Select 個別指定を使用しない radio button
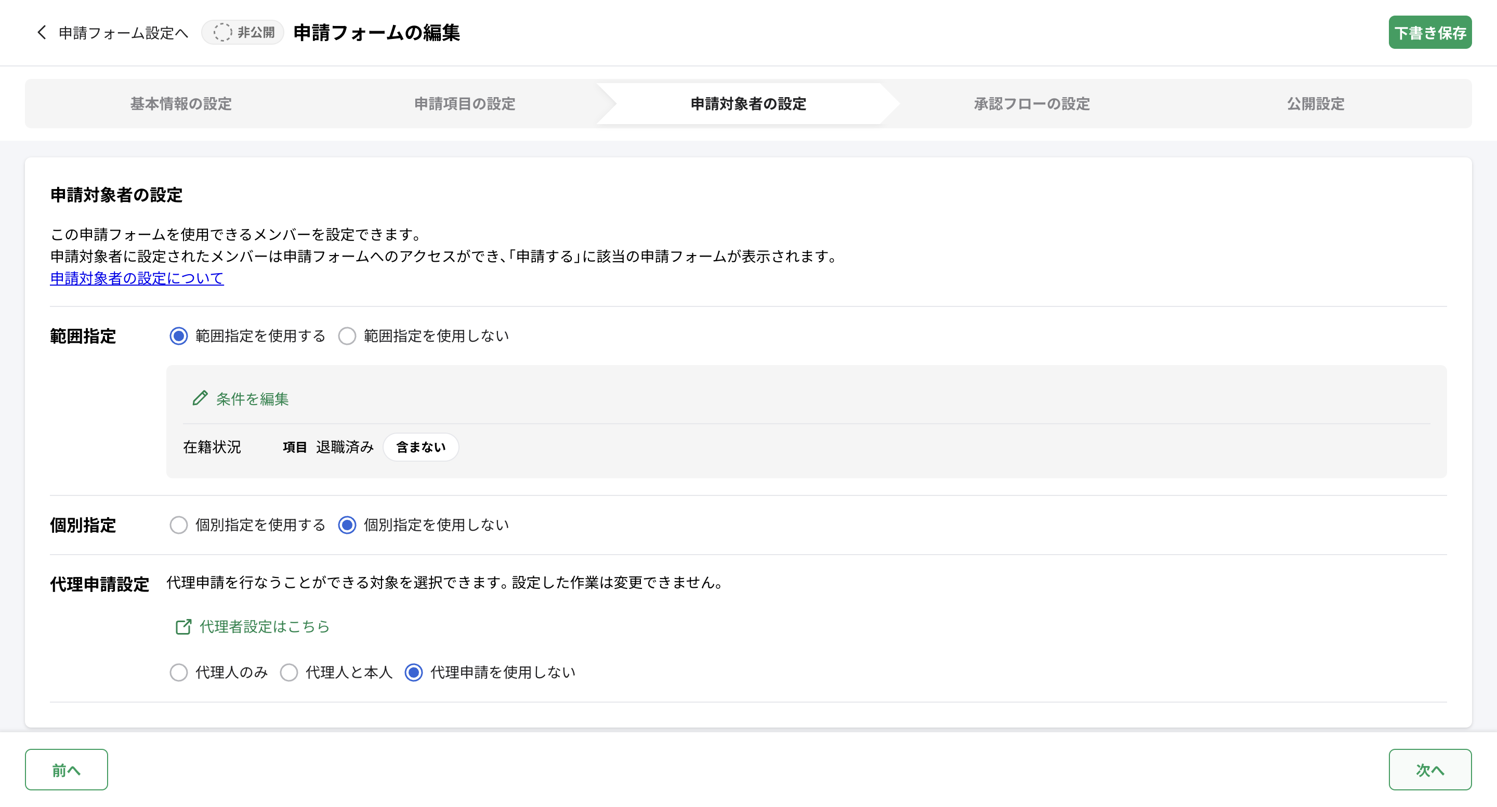This screenshot has height=807, width=1497. click(x=347, y=525)
